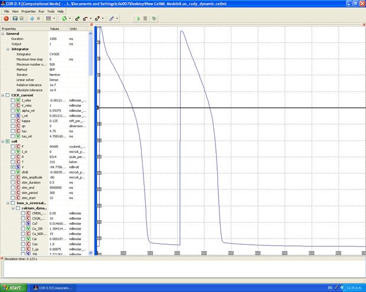Open the File menu
This screenshot has width=366, height=292.
[x=6, y=11]
